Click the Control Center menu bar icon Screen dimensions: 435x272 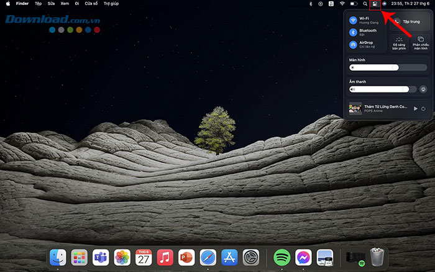[375, 4]
